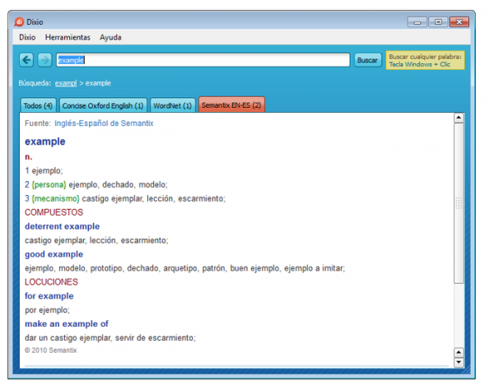Switch to the Todos (4) tab
Image resolution: width=494 pixels, height=390 pixels.
(38, 105)
